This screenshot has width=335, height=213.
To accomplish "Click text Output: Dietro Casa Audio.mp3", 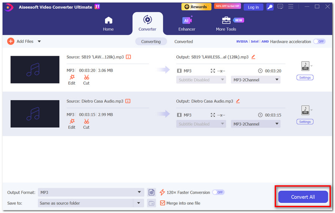I will pos(204,101).
